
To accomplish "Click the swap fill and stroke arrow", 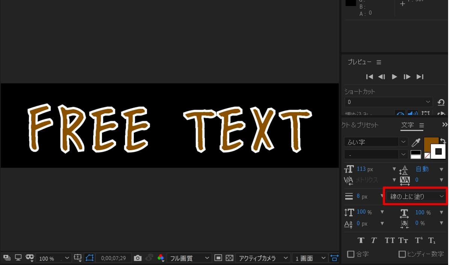I will [443, 141].
